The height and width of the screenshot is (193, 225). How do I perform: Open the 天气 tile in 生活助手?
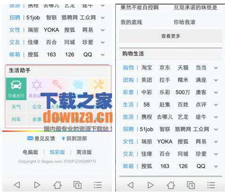[x=16, y=107]
